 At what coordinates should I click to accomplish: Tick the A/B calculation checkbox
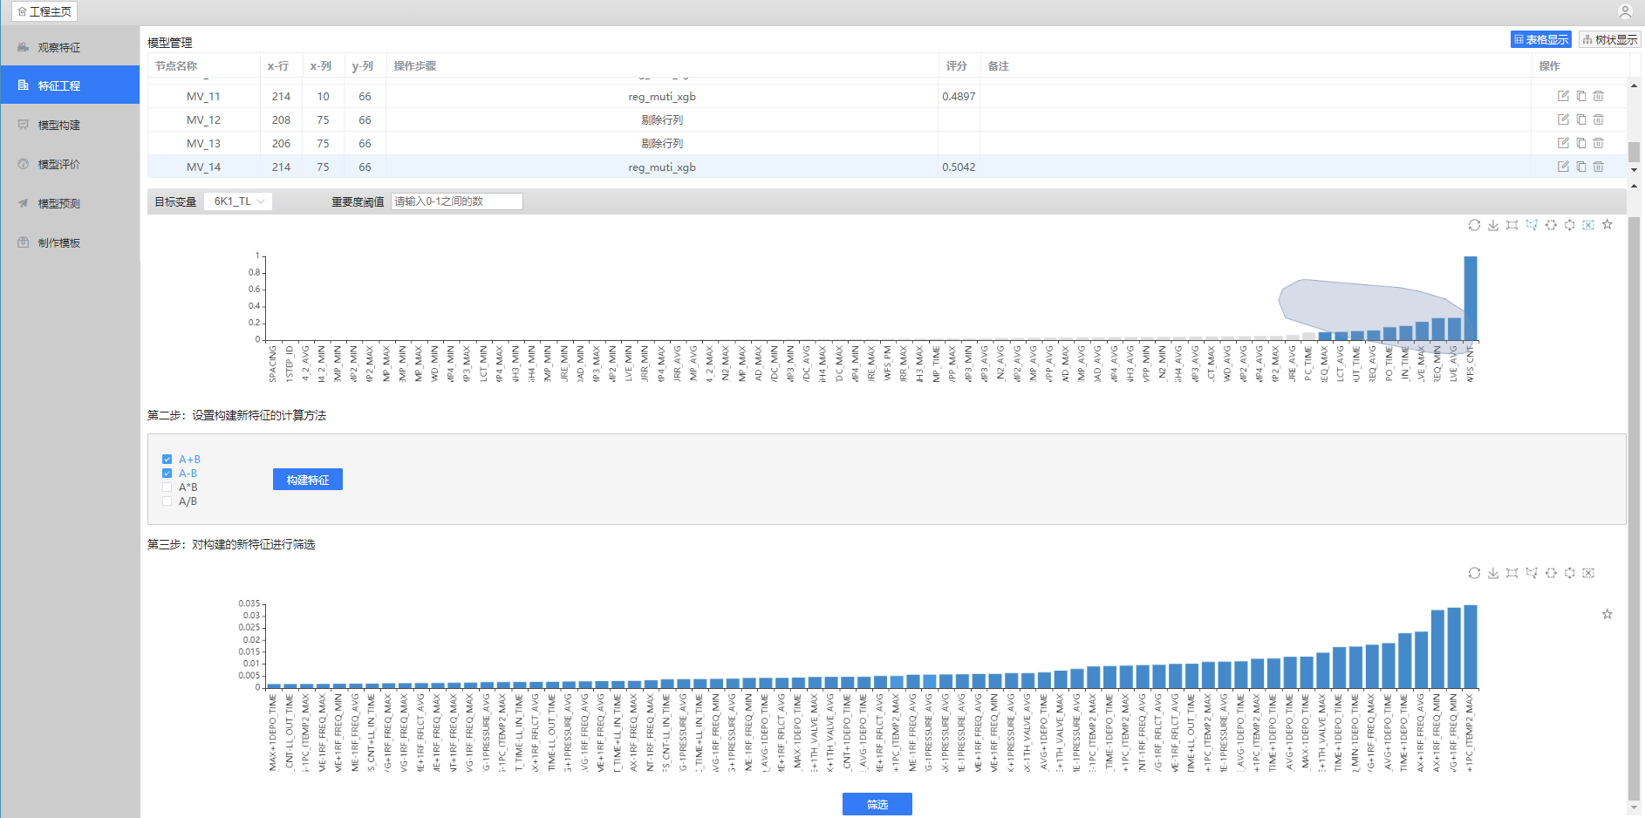point(167,501)
